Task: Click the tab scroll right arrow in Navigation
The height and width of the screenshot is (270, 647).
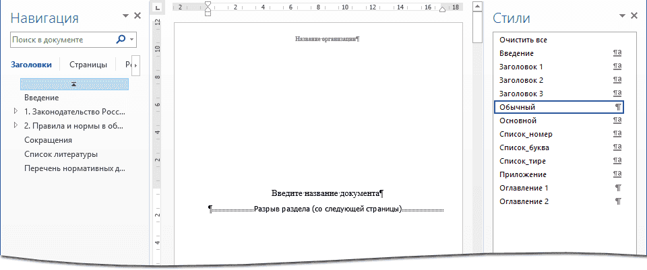Action: pyautogui.click(x=136, y=65)
